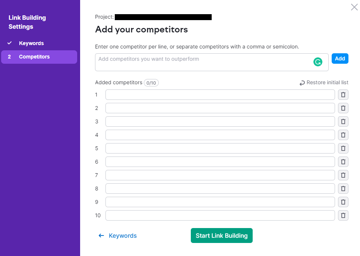Viewport: 360px width, 256px height.
Task: Click the trash icon beside row 3
Action: click(x=343, y=121)
